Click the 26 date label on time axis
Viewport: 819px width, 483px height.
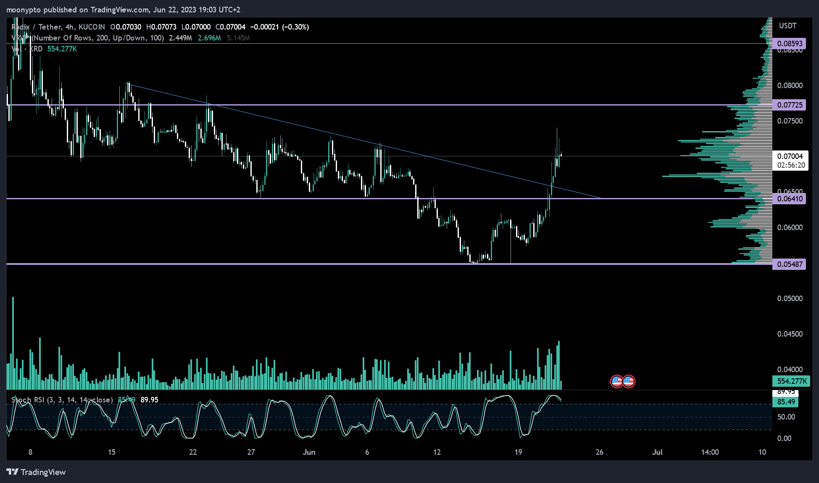tap(599, 452)
